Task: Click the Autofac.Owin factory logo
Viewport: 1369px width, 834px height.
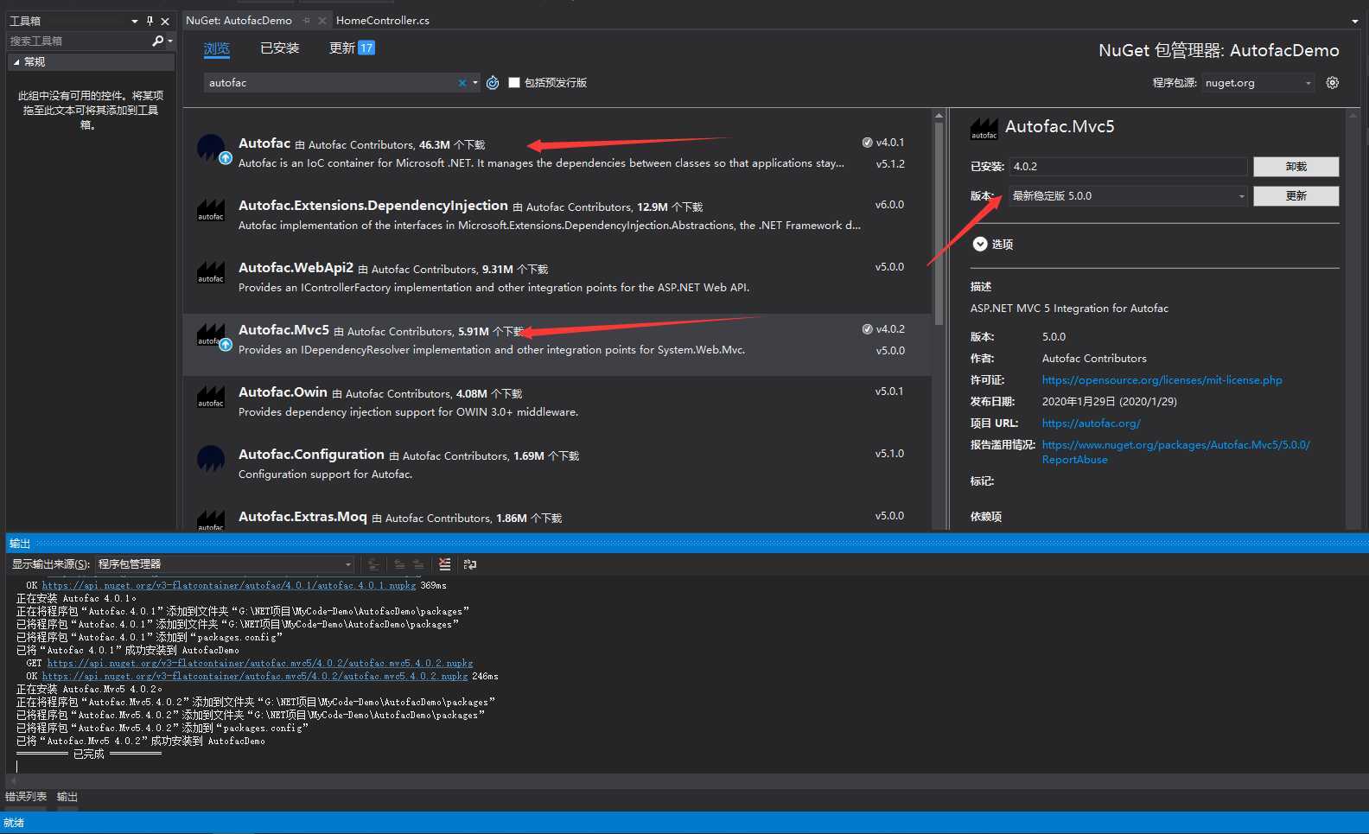Action: [211, 396]
